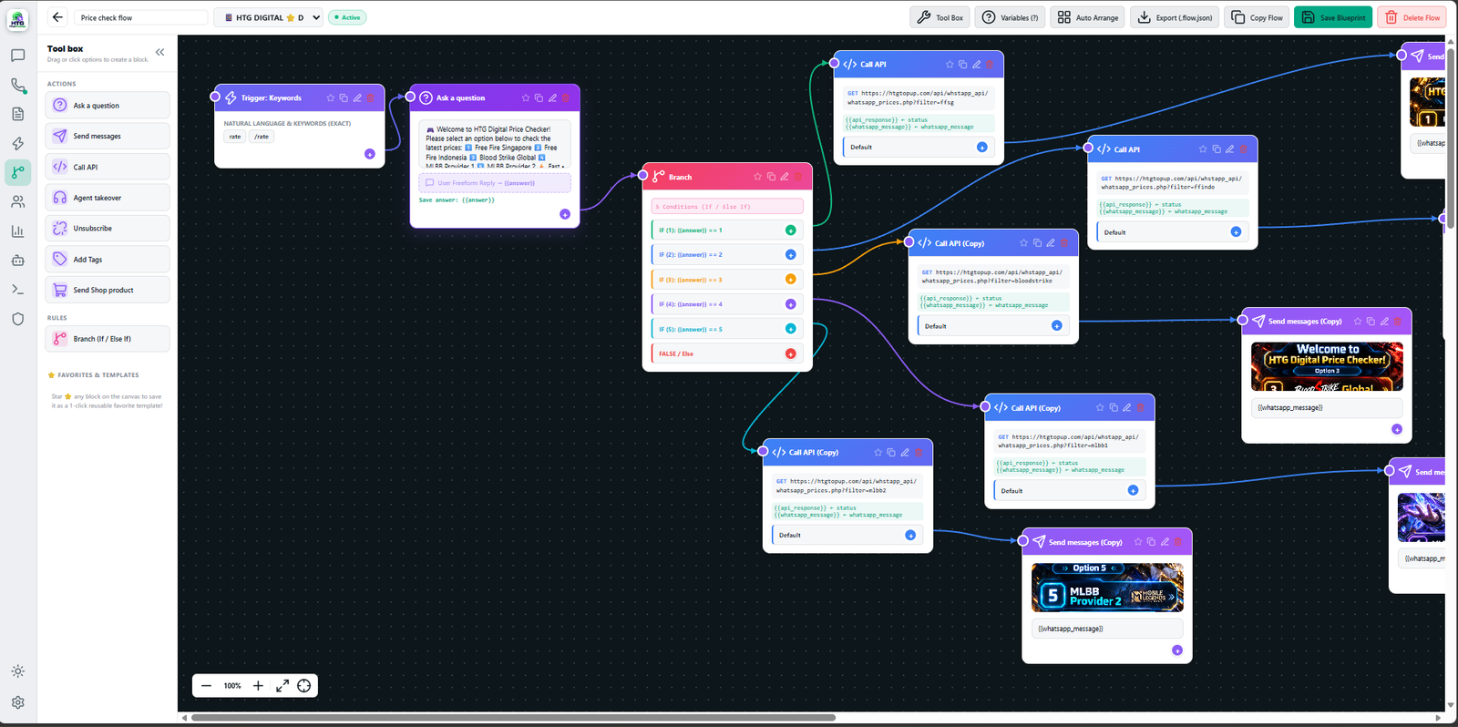Screen dimensions: 1458x727
Task: Click the horizontal scrollbar below the canvas
Action: coord(513,718)
